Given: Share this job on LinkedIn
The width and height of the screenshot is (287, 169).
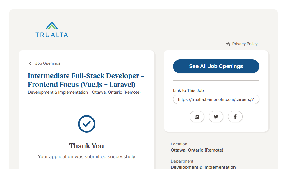Looking at the screenshot, I should (x=197, y=117).
